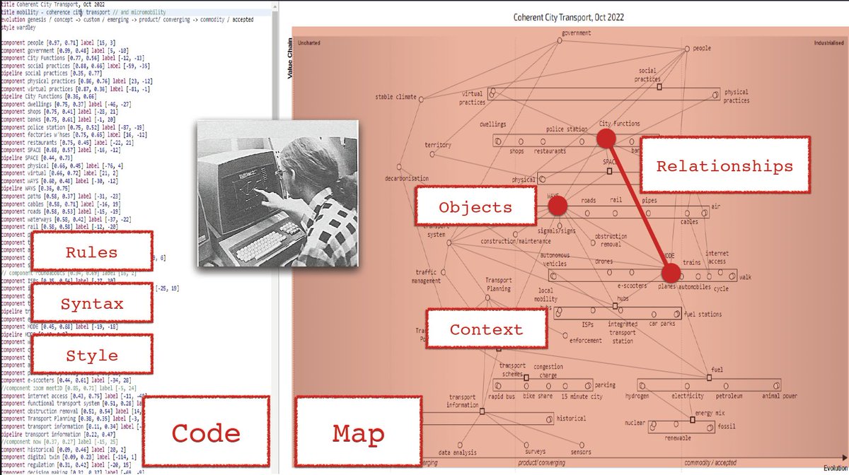Viewport: 849px width, 475px height.
Task: Click the decarbonisation component node
Action: pos(399,166)
